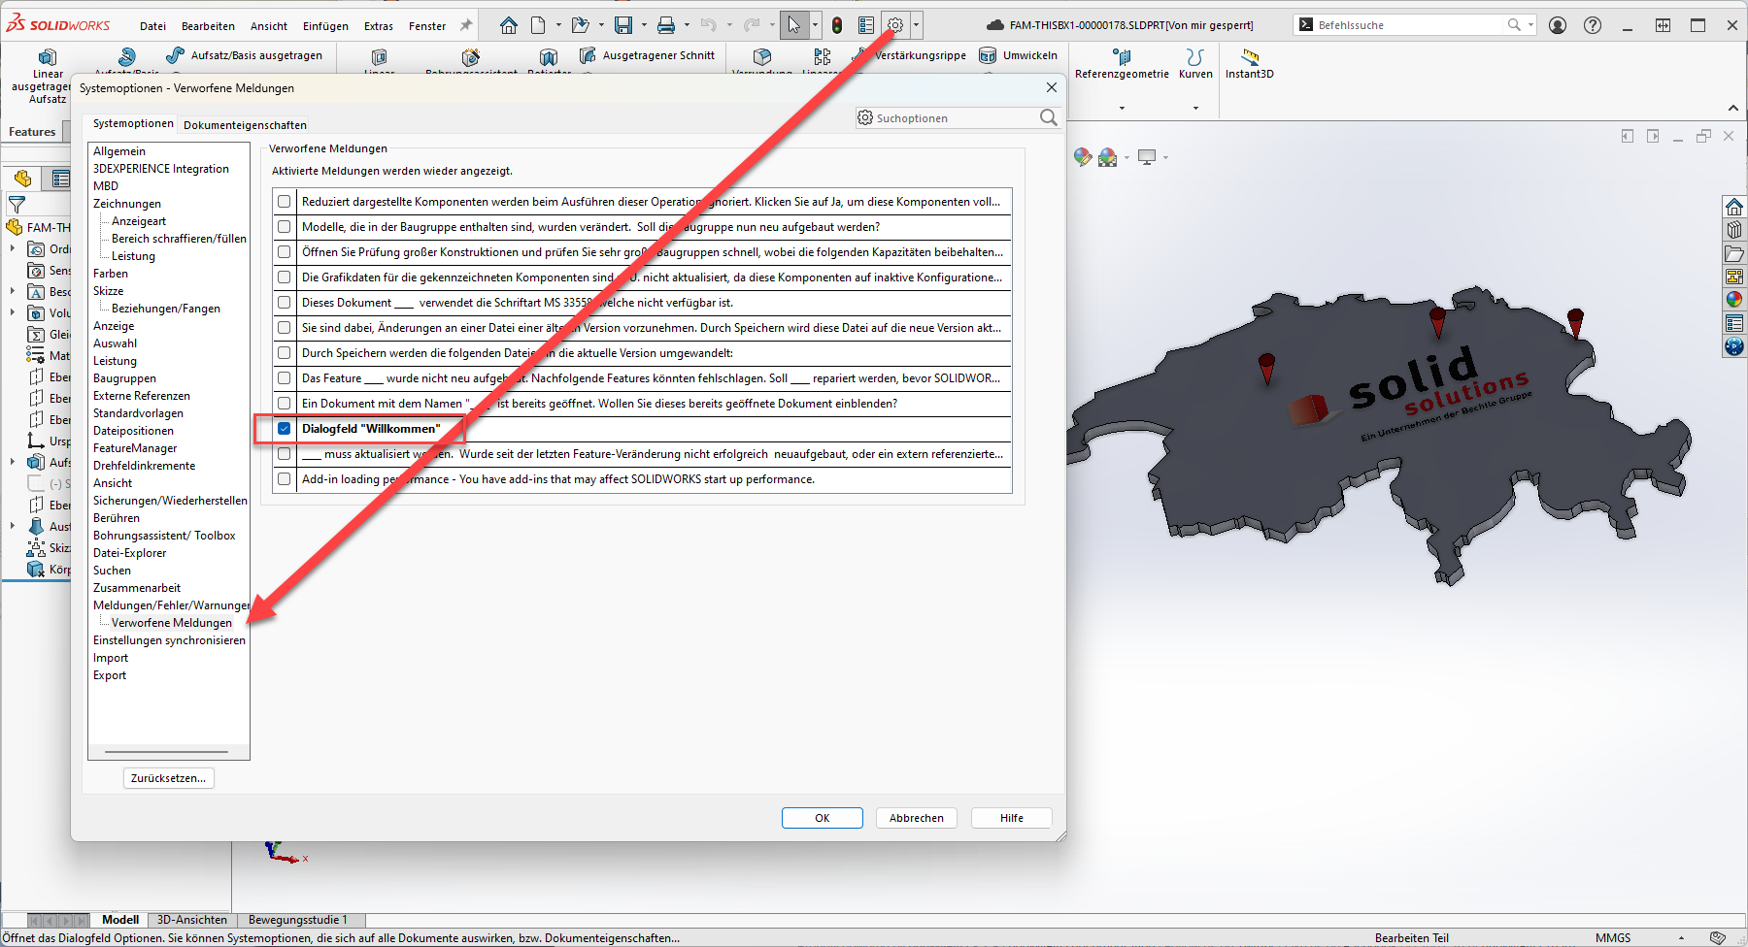The height and width of the screenshot is (947, 1748).
Task: Open the Instant3D tool
Action: click(1249, 64)
